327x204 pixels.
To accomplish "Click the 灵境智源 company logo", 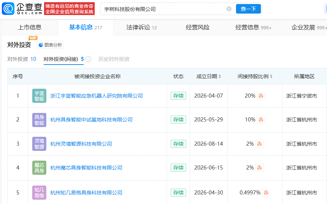I will point(39,144).
